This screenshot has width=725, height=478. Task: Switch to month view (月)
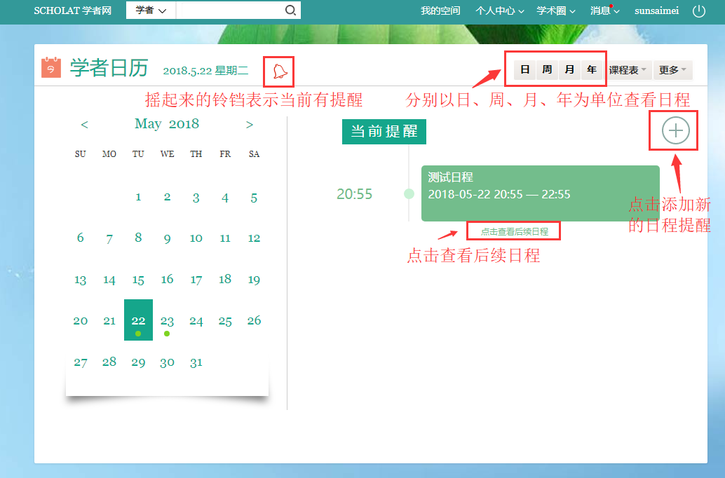tap(569, 70)
